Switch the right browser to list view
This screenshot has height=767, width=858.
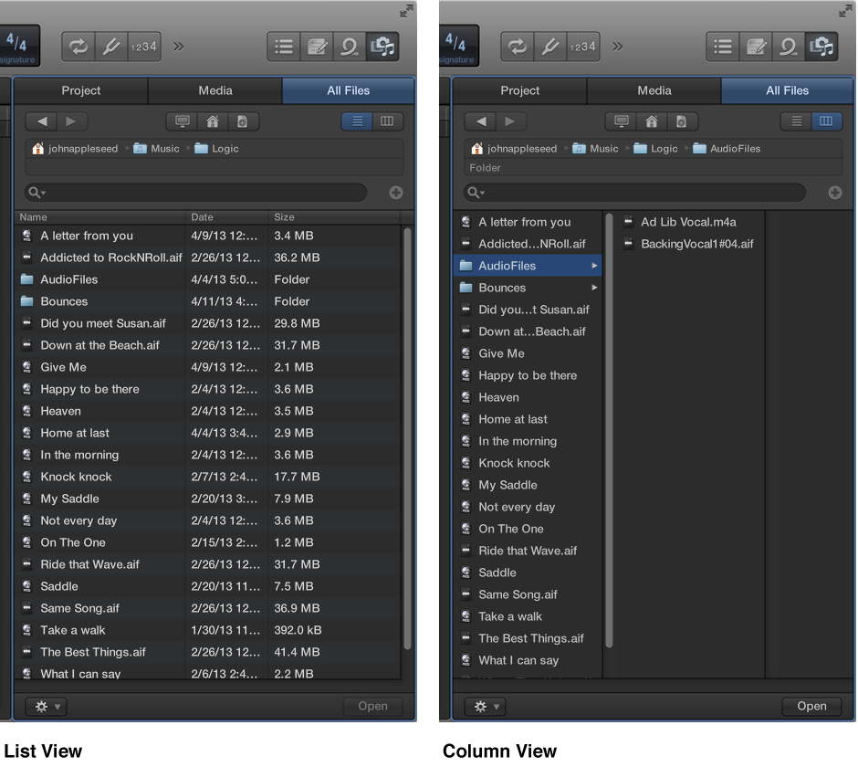(x=795, y=120)
